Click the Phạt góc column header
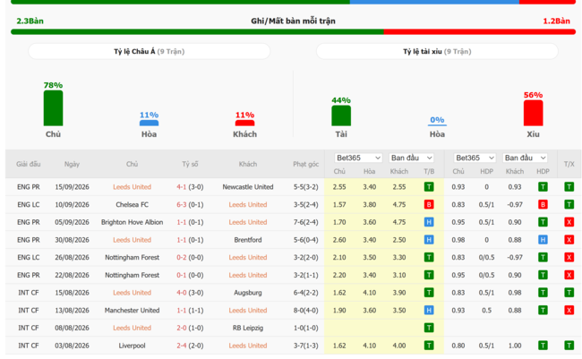The image size is (582, 359). click(306, 164)
